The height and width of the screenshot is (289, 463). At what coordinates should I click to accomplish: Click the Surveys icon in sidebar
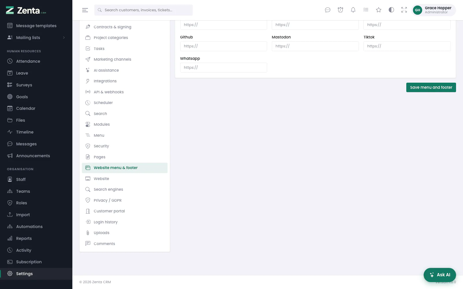coord(10,85)
